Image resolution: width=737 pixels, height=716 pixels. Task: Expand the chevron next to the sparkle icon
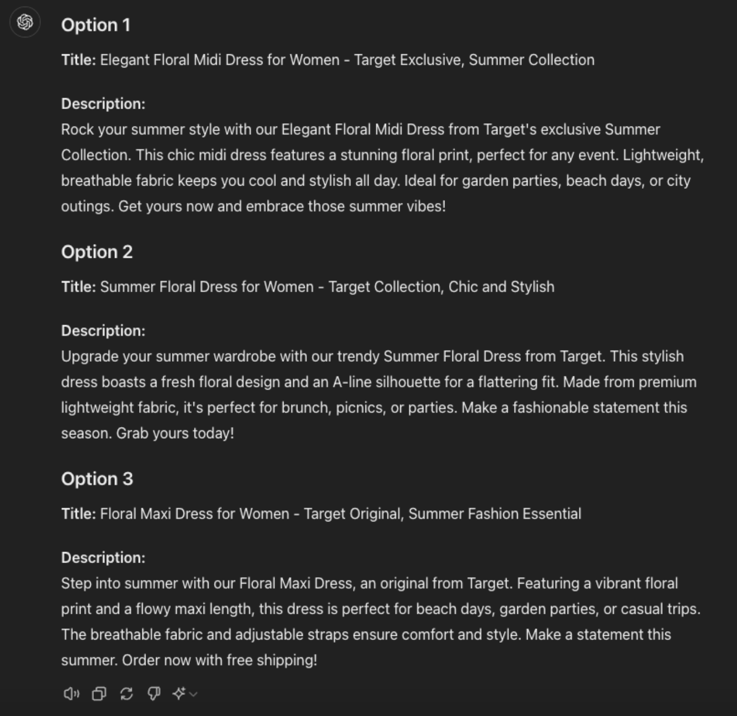(193, 694)
